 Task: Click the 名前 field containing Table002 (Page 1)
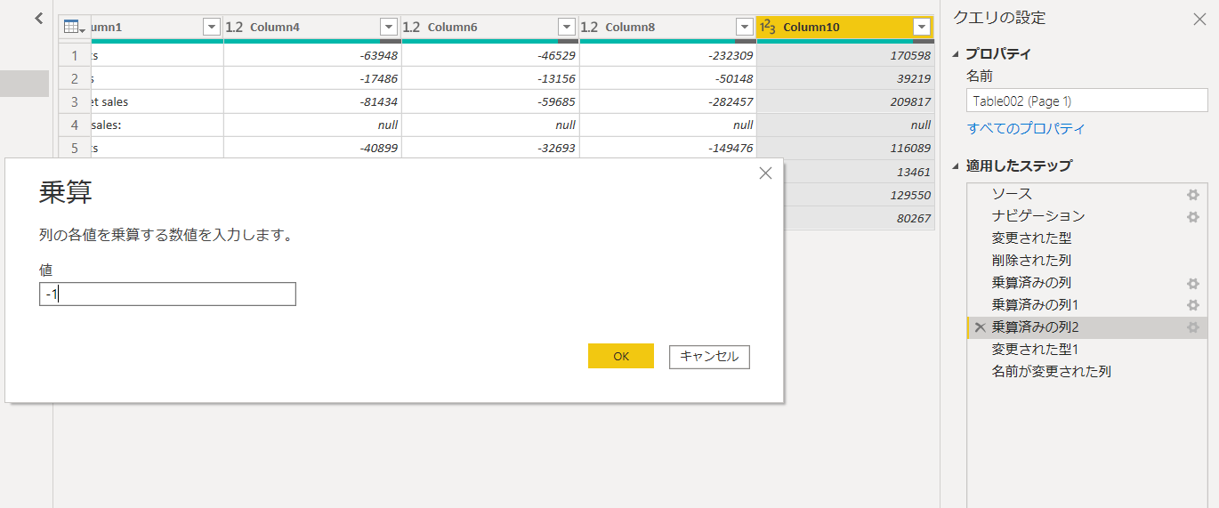(x=1086, y=101)
